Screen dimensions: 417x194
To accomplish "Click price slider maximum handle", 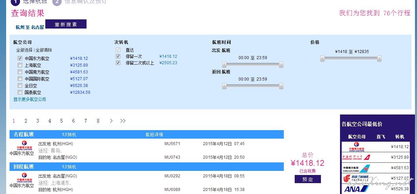I will 379,58.
